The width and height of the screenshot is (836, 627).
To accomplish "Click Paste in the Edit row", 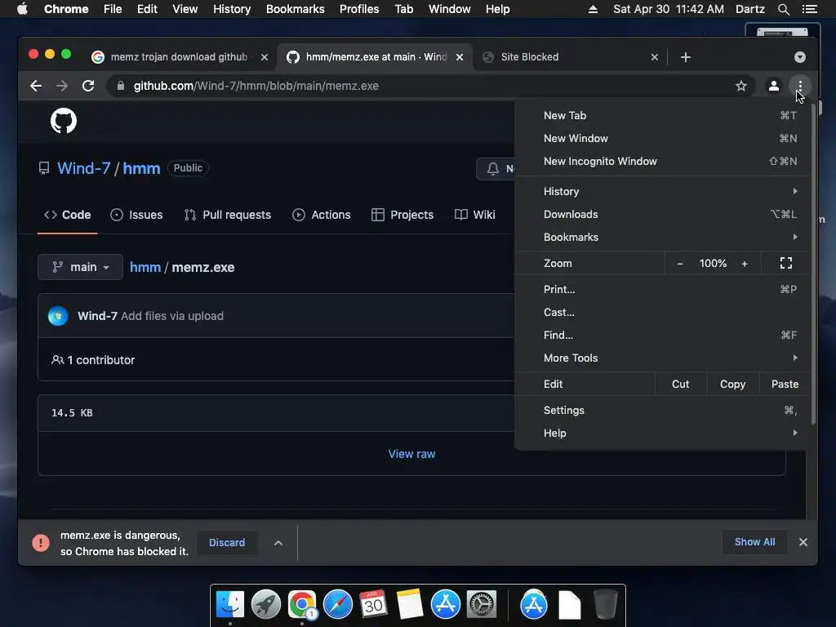I will (x=785, y=384).
